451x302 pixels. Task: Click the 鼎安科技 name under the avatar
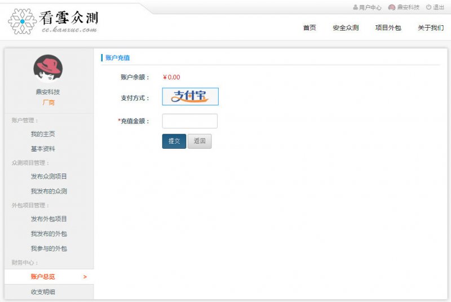[x=48, y=92]
